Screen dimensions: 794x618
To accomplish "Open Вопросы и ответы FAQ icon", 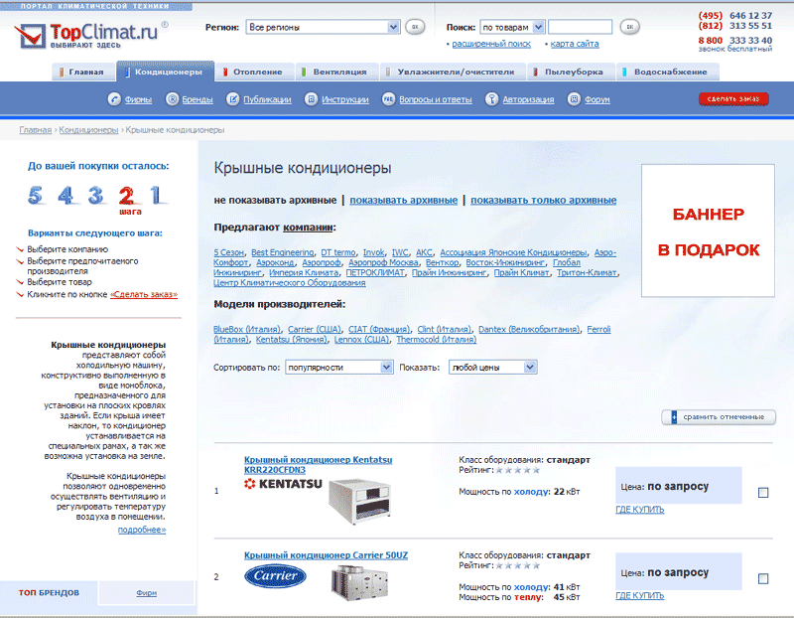I will click(388, 99).
